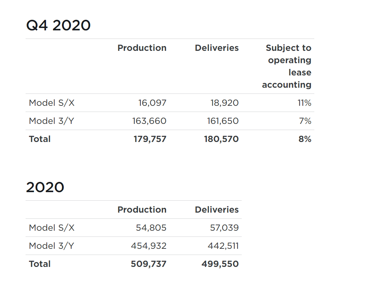
Task: Click the 16,097 production value
Action: [152, 103]
